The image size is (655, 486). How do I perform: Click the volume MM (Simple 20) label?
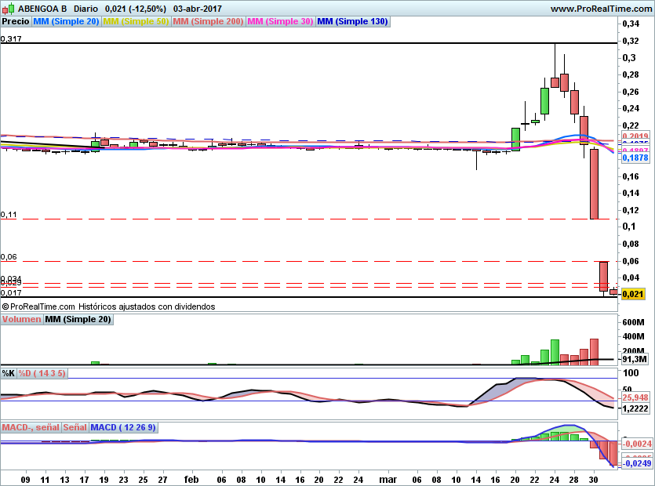pyautogui.click(x=78, y=319)
